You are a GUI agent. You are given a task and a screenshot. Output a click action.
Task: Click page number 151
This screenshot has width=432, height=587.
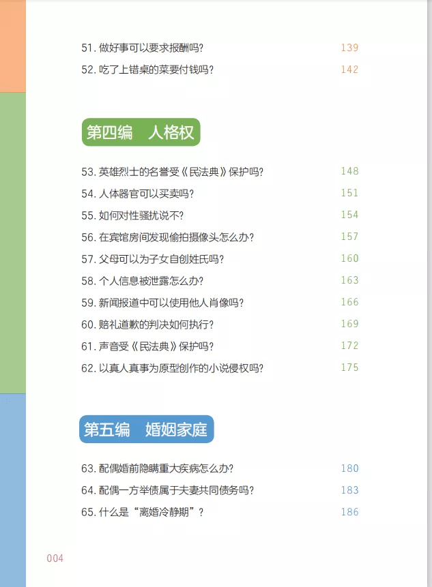[x=349, y=193]
